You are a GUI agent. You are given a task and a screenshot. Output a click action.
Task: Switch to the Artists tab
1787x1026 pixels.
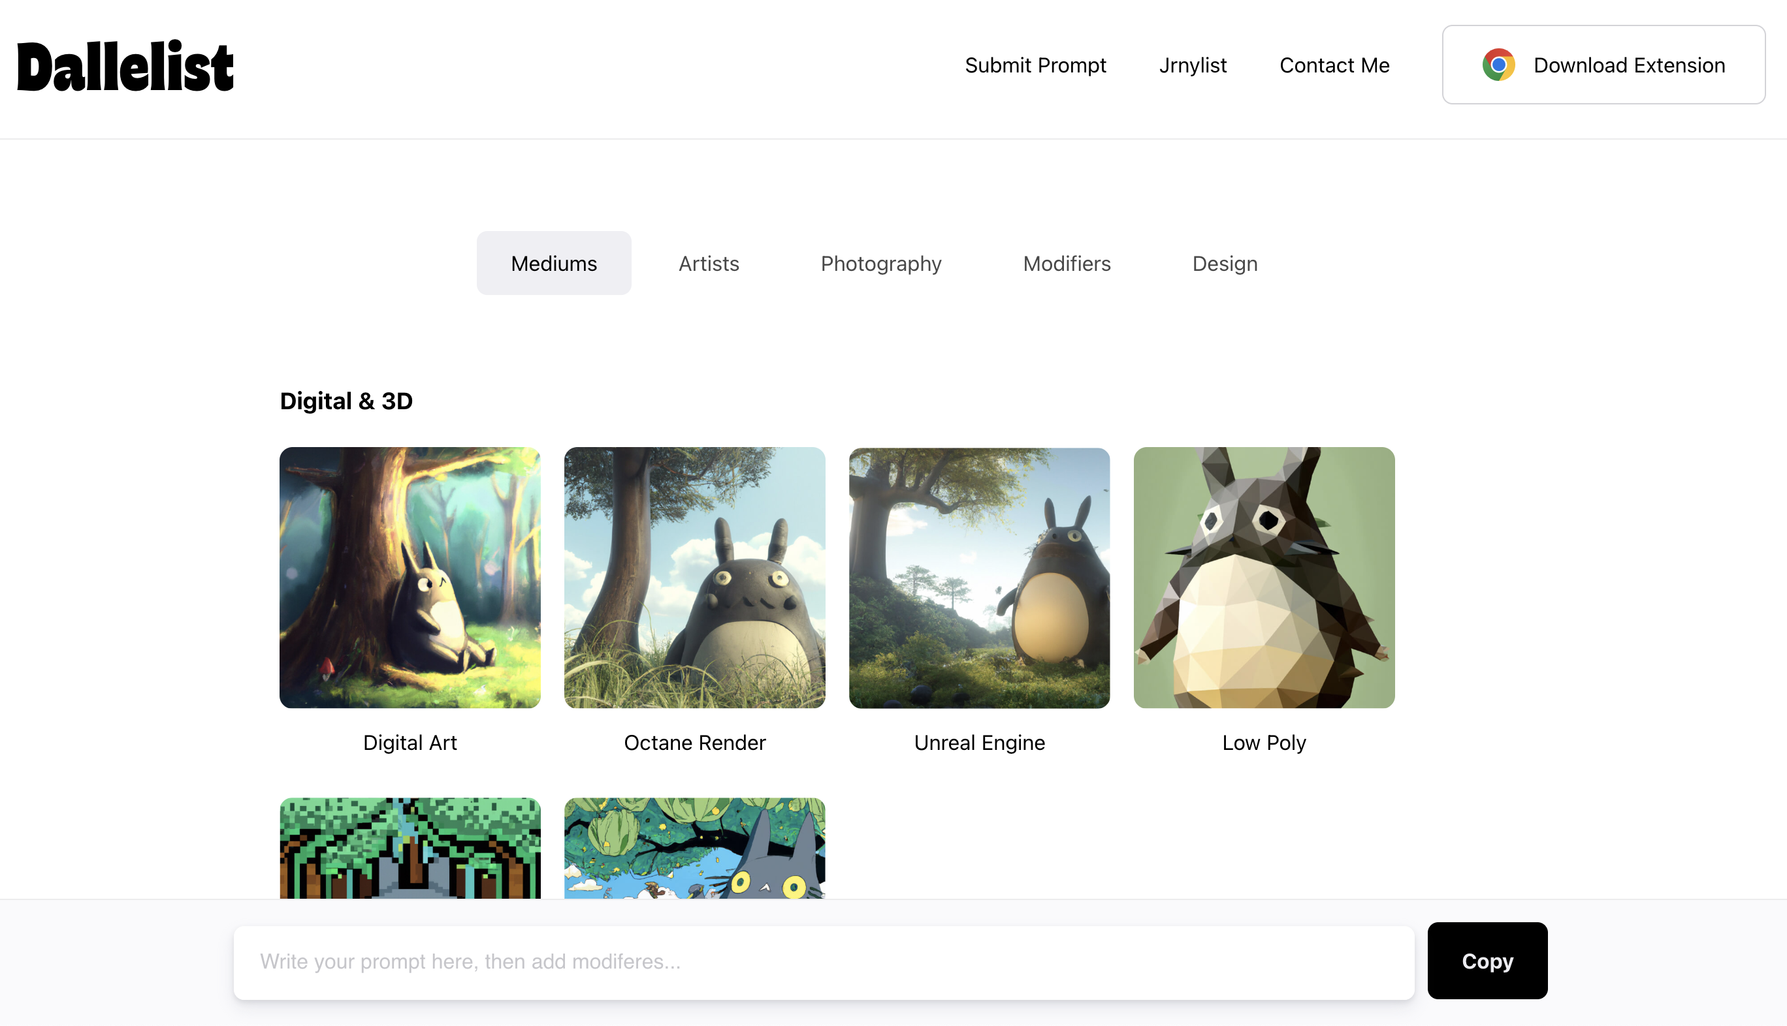[709, 263]
